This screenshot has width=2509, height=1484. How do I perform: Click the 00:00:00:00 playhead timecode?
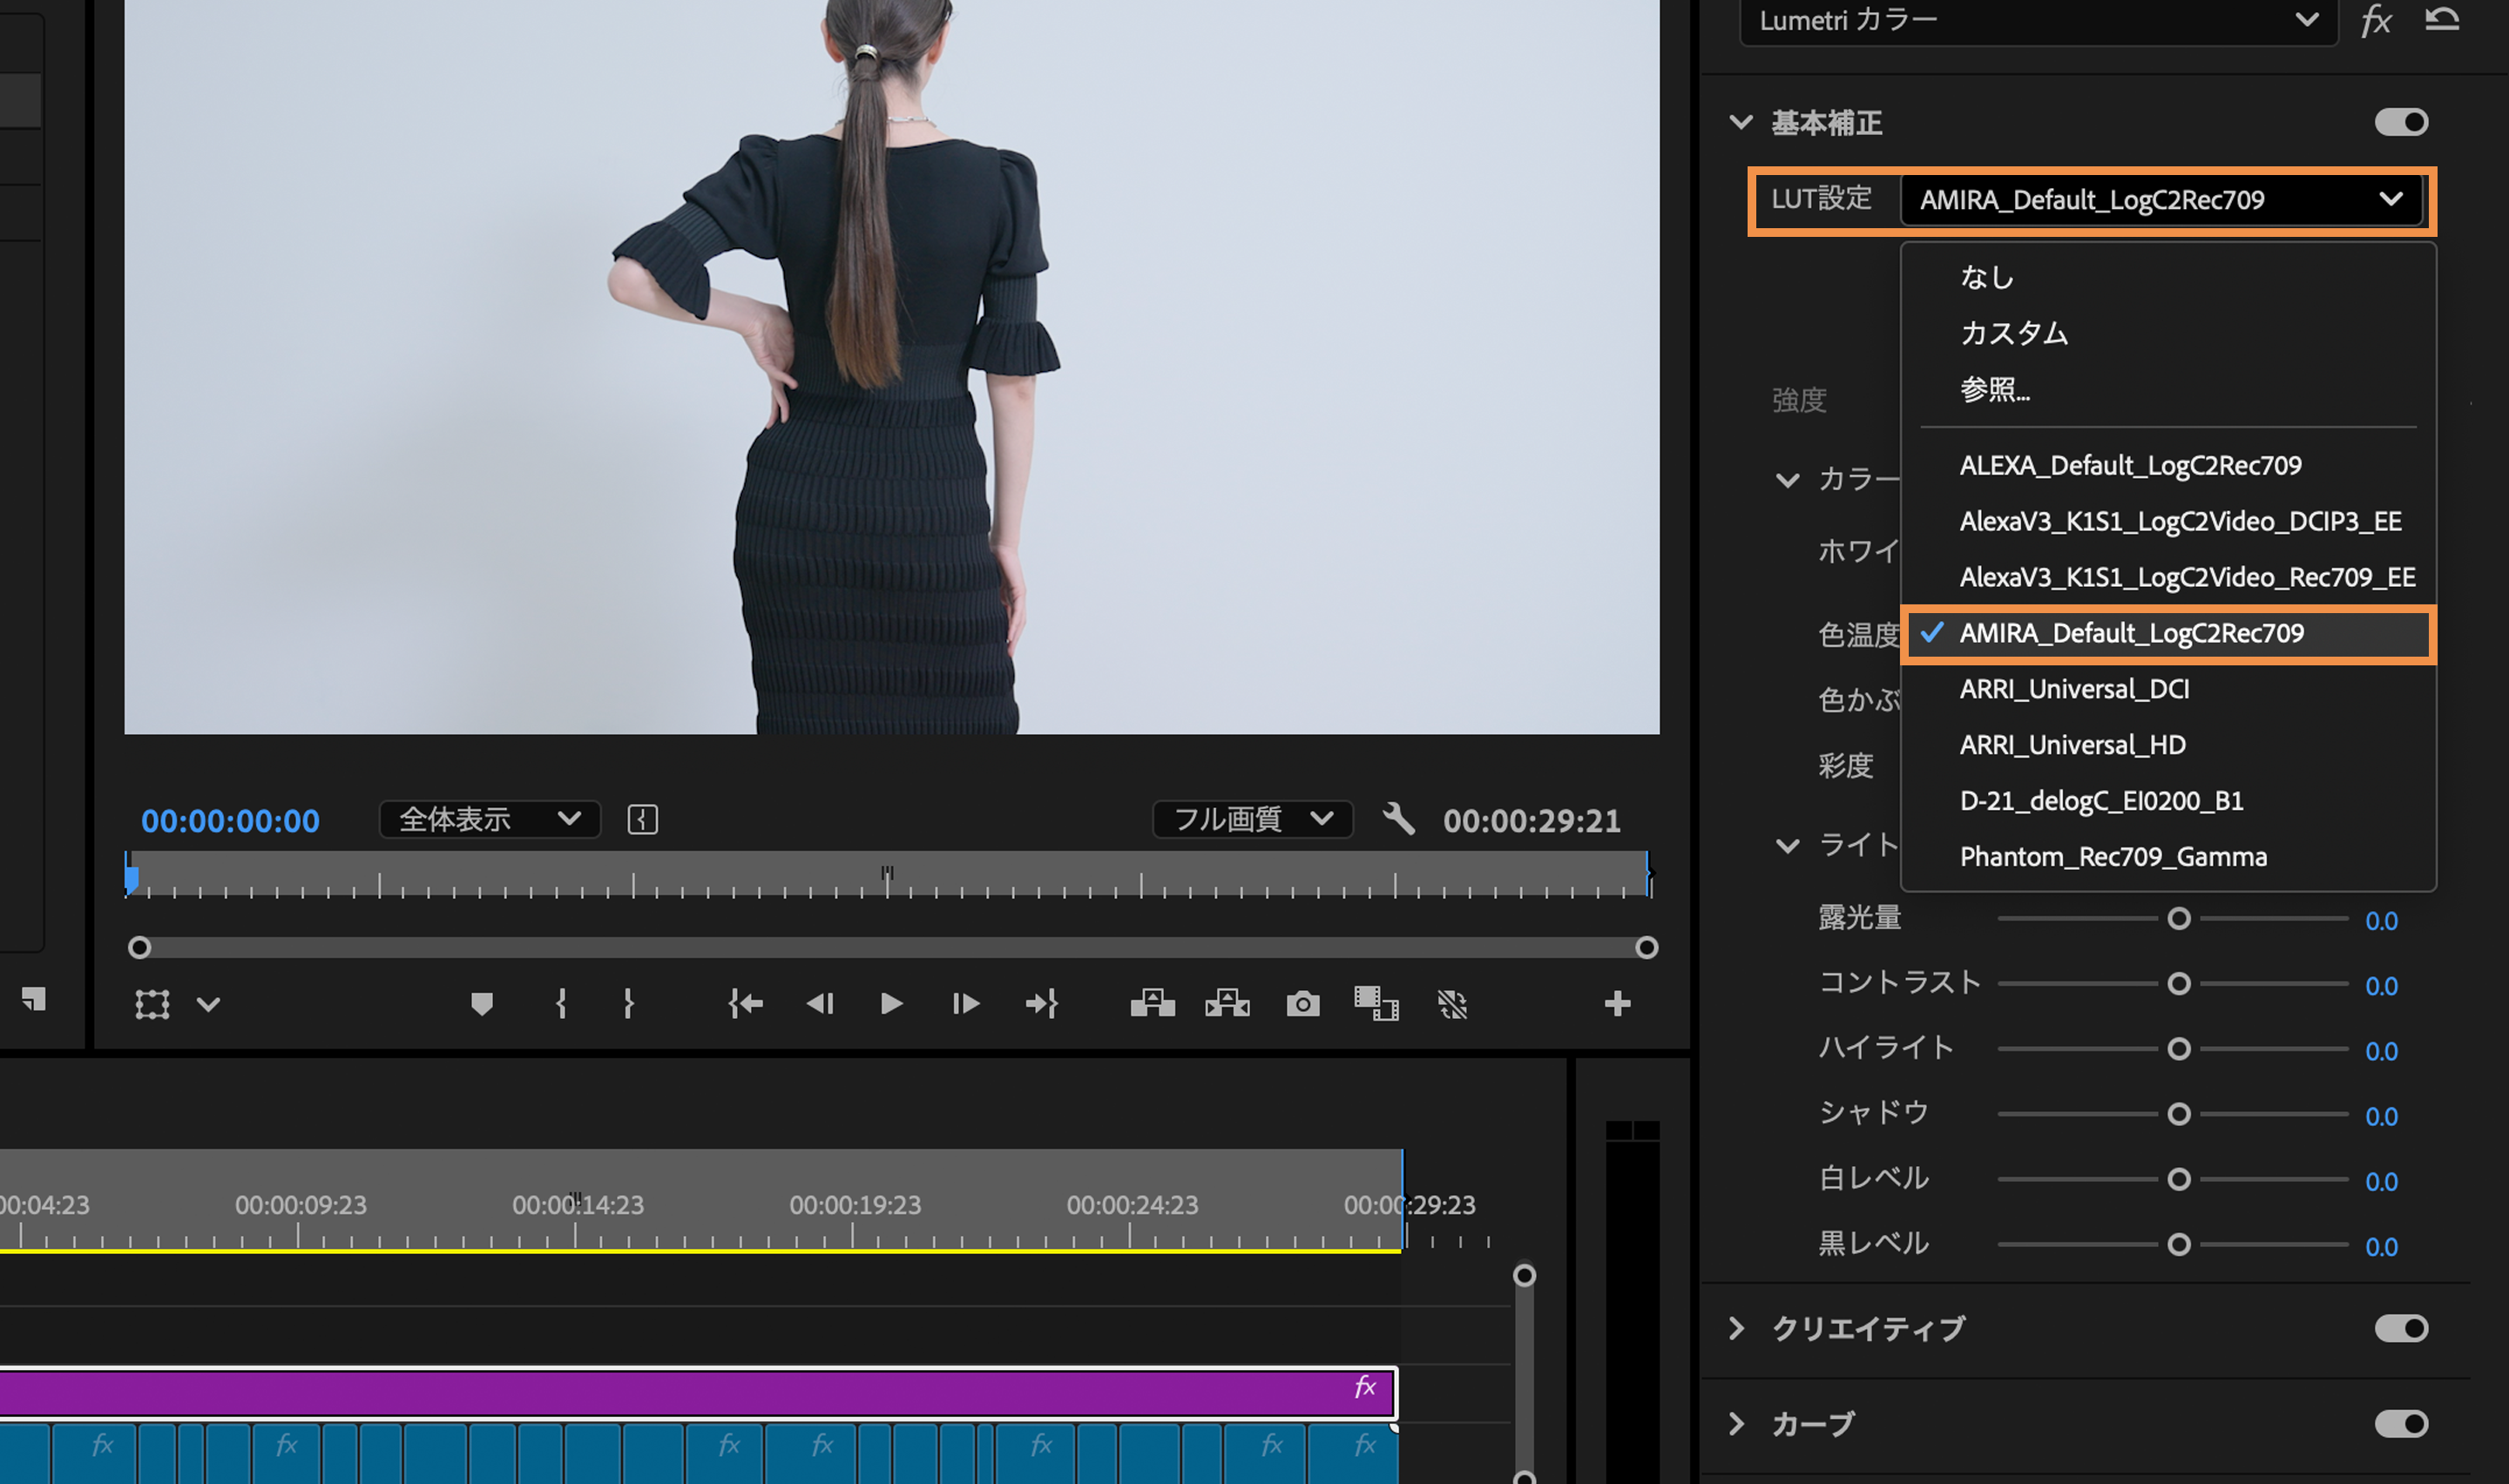point(230,821)
